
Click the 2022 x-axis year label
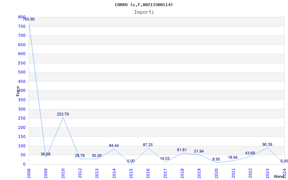[251, 174]
